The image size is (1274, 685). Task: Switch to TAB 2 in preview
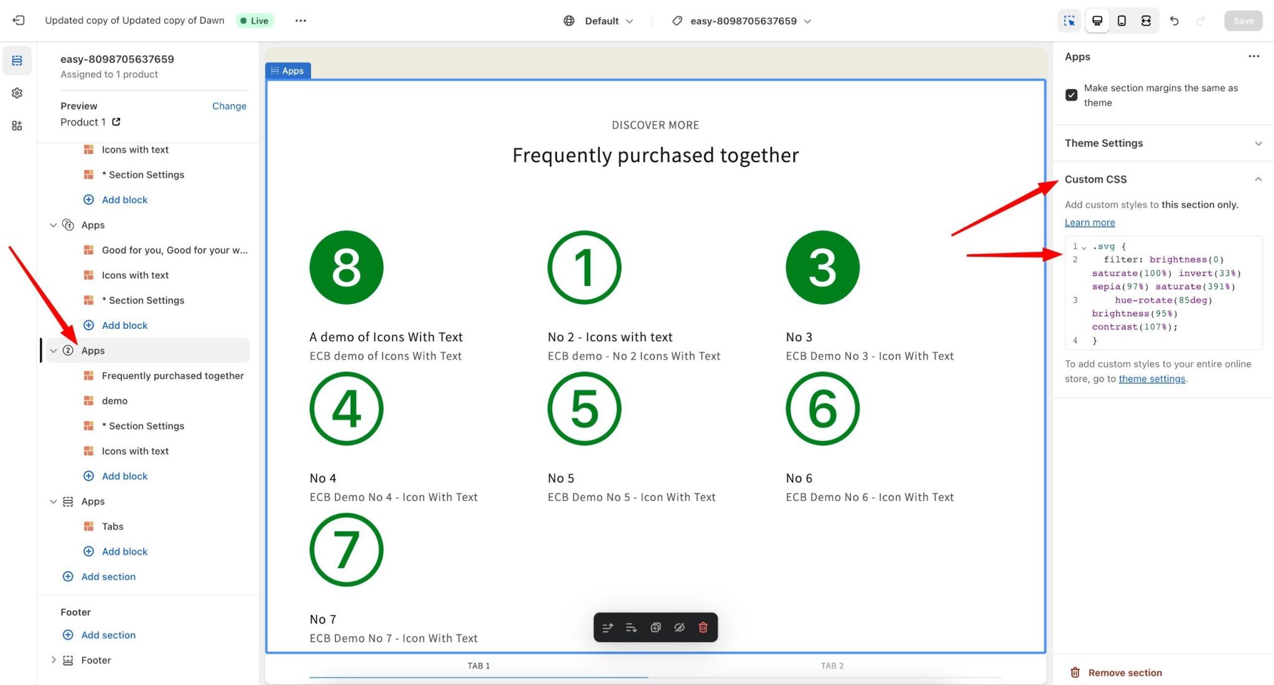point(832,666)
